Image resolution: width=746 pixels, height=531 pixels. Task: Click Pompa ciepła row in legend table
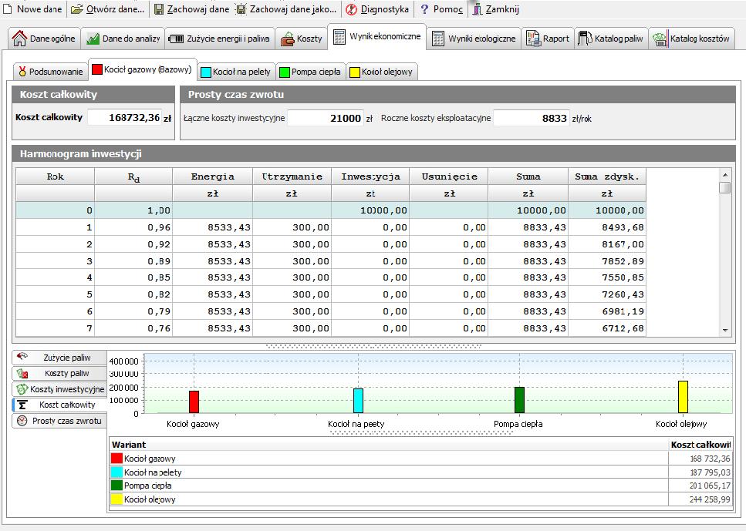point(420,486)
